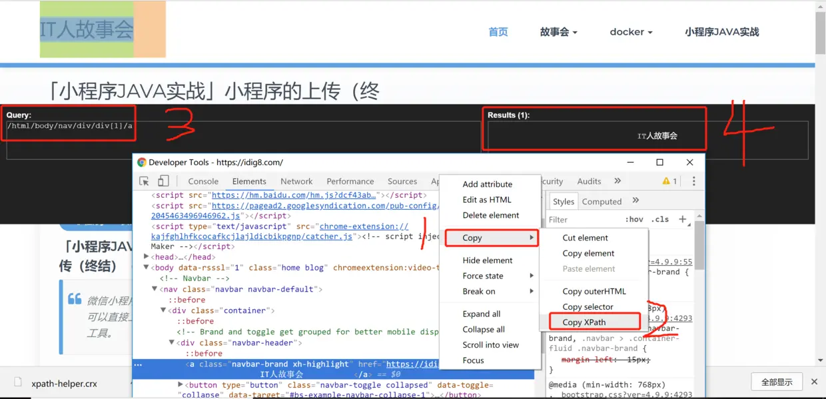
Task: Select the highlighted a.navbar-brand DOM row
Action: click(x=333, y=369)
